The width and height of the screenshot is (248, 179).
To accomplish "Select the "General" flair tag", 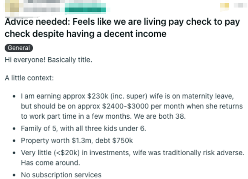I will click(19, 48).
